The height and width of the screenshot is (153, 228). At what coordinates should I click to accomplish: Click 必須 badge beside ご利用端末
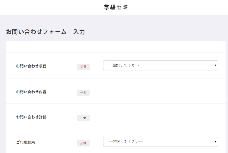[83, 143]
